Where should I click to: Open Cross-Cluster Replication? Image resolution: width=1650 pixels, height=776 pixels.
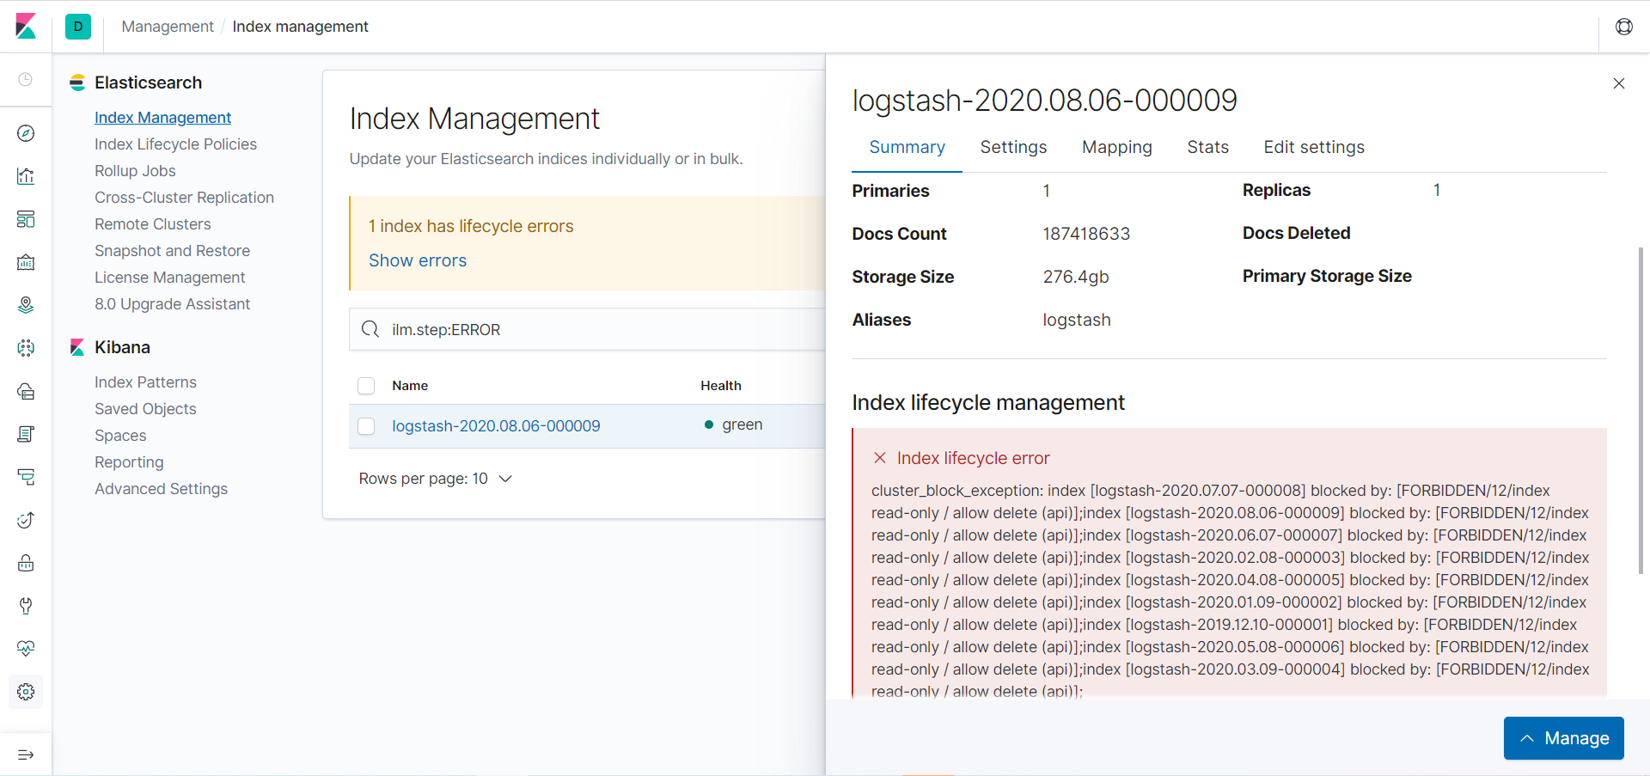[x=184, y=198]
